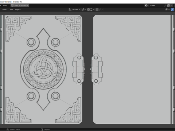Image resolution: width=175 pixels, height=131 pixels.
Task: Open the Add menu in viewport header
Action: tap(11, 9)
